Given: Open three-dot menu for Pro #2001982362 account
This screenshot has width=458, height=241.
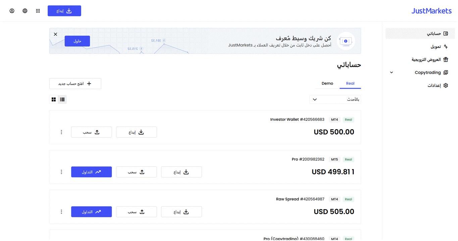Looking at the screenshot, I should click(x=61, y=172).
